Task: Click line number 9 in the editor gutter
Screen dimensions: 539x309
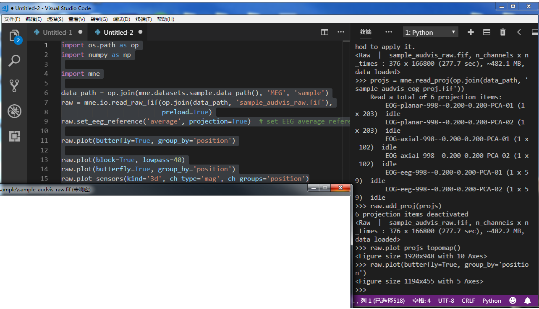Action: [x=46, y=121]
